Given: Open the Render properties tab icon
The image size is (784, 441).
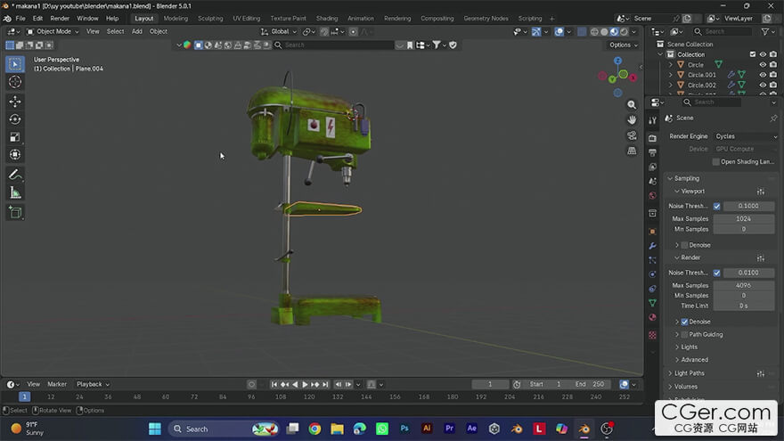Looking at the screenshot, I should (652, 138).
